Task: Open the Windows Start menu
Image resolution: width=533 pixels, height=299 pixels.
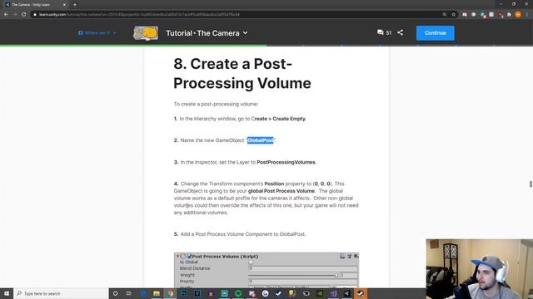Action: (x=7, y=293)
